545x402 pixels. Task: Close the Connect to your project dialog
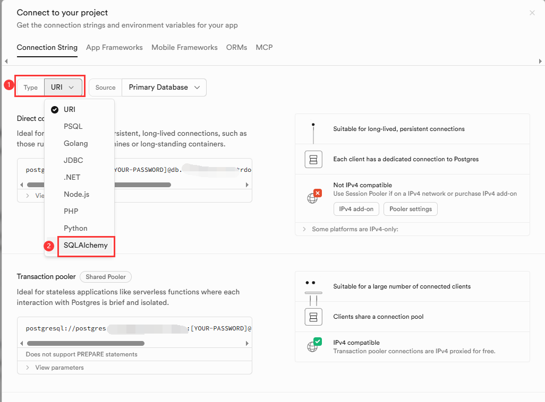tap(532, 13)
